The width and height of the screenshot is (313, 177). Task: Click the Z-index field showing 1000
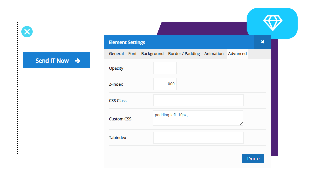pyautogui.click(x=165, y=84)
